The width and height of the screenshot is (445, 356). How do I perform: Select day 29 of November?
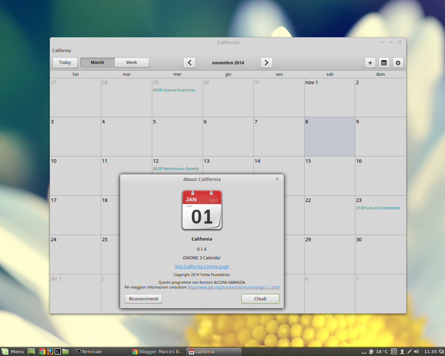pos(330,254)
